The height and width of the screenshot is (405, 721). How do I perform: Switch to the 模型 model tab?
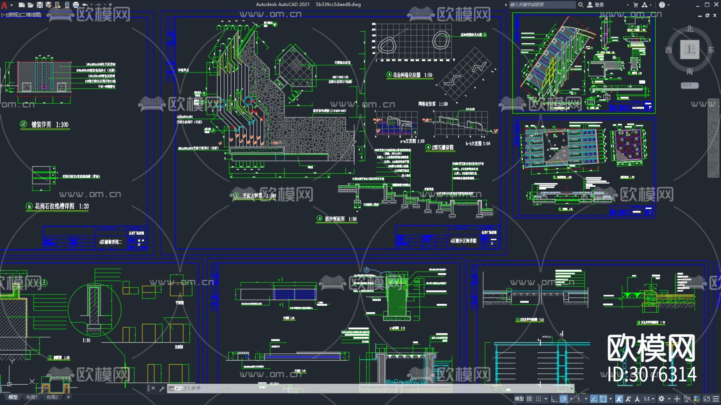point(13,397)
